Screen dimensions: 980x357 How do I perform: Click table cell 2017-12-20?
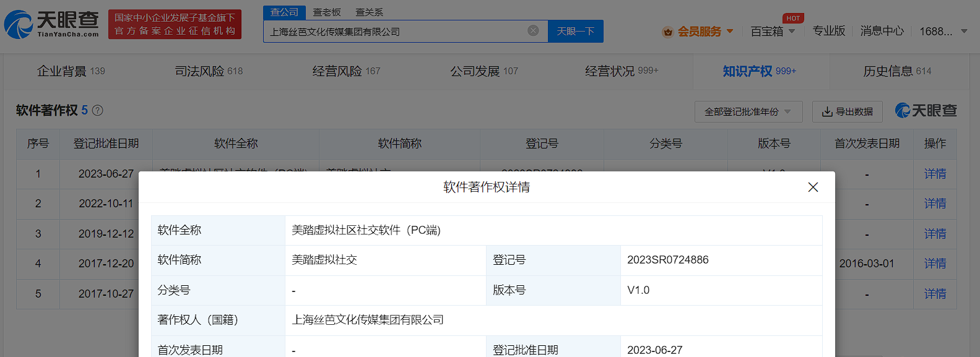[106, 264]
